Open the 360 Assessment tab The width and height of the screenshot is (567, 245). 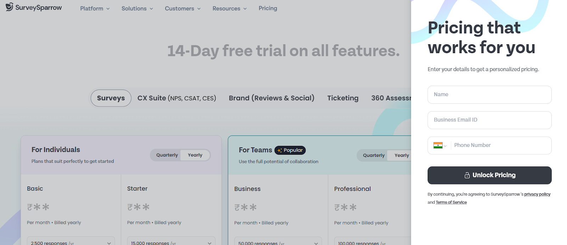(x=391, y=98)
